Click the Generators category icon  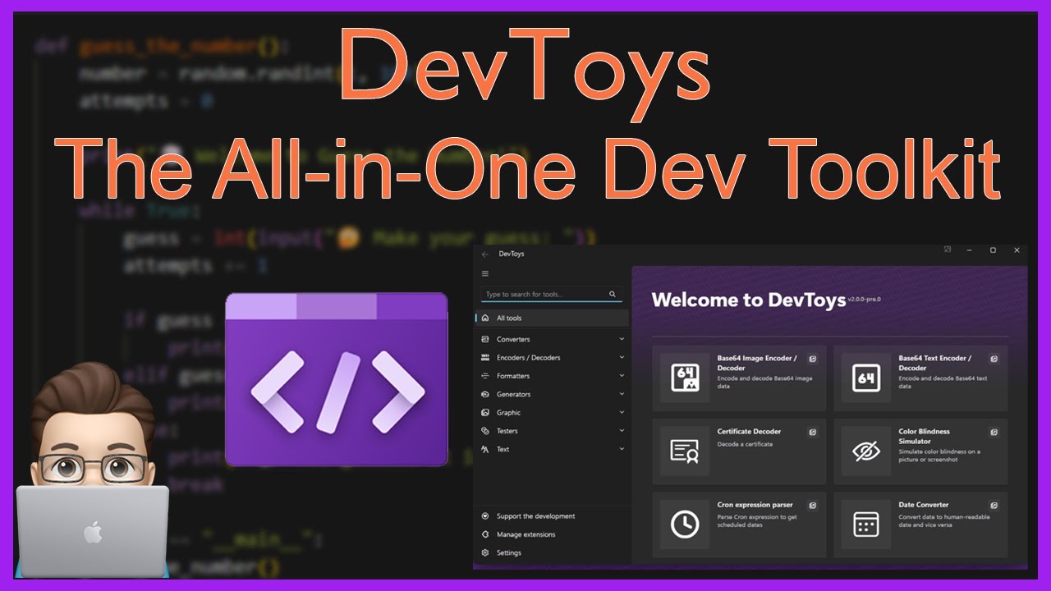point(485,394)
